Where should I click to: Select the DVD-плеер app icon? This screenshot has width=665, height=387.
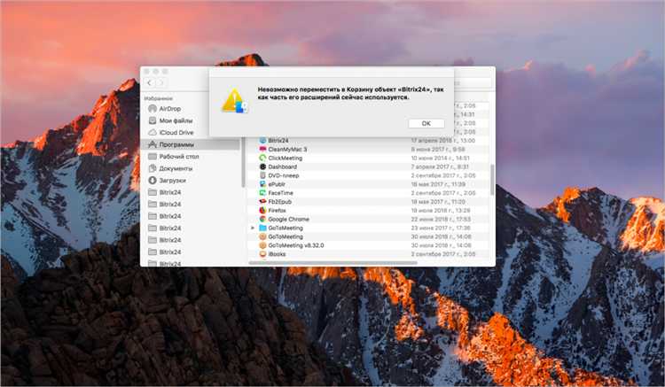click(x=262, y=175)
